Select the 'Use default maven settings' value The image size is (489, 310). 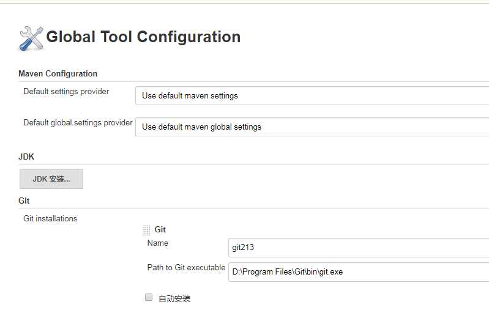tap(190, 95)
